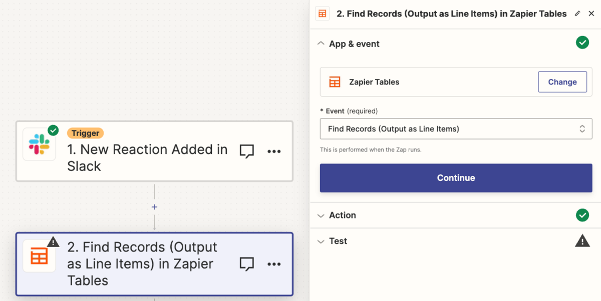The width and height of the screenshot is (601, 301).
Task: Open the Event dropdown for Find Records
Action: pos(456,128)
